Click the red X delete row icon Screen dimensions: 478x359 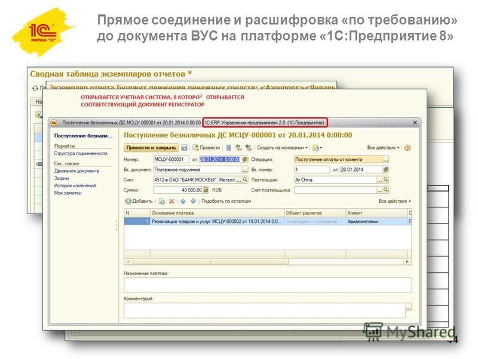[171, 201]
